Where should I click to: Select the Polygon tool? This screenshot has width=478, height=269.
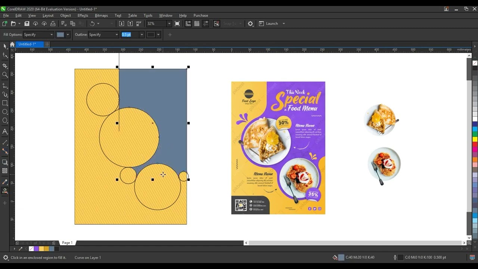[5, 120]
